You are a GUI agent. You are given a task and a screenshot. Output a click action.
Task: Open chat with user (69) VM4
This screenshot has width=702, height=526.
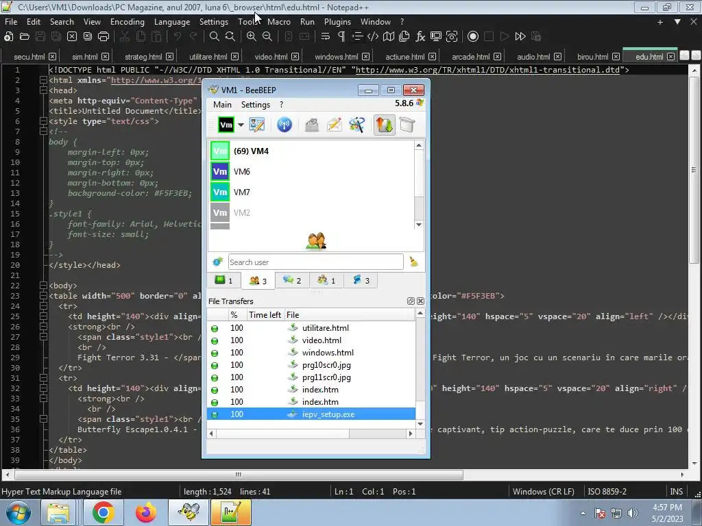(312, 151)
